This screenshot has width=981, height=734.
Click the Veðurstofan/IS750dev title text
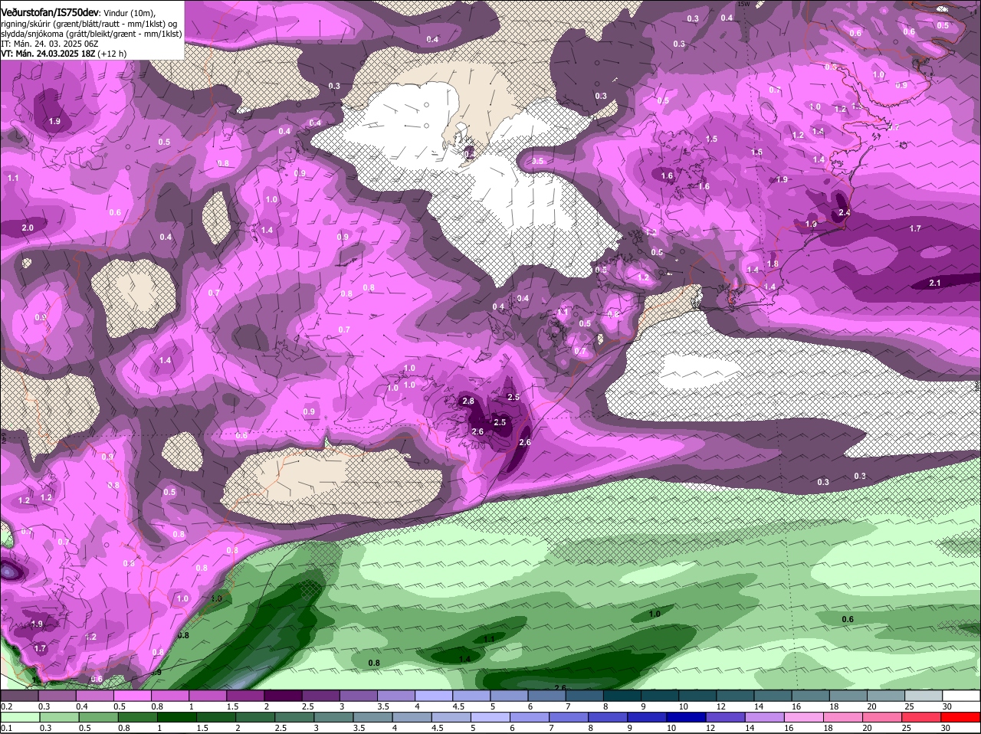[x=50, y=11]
